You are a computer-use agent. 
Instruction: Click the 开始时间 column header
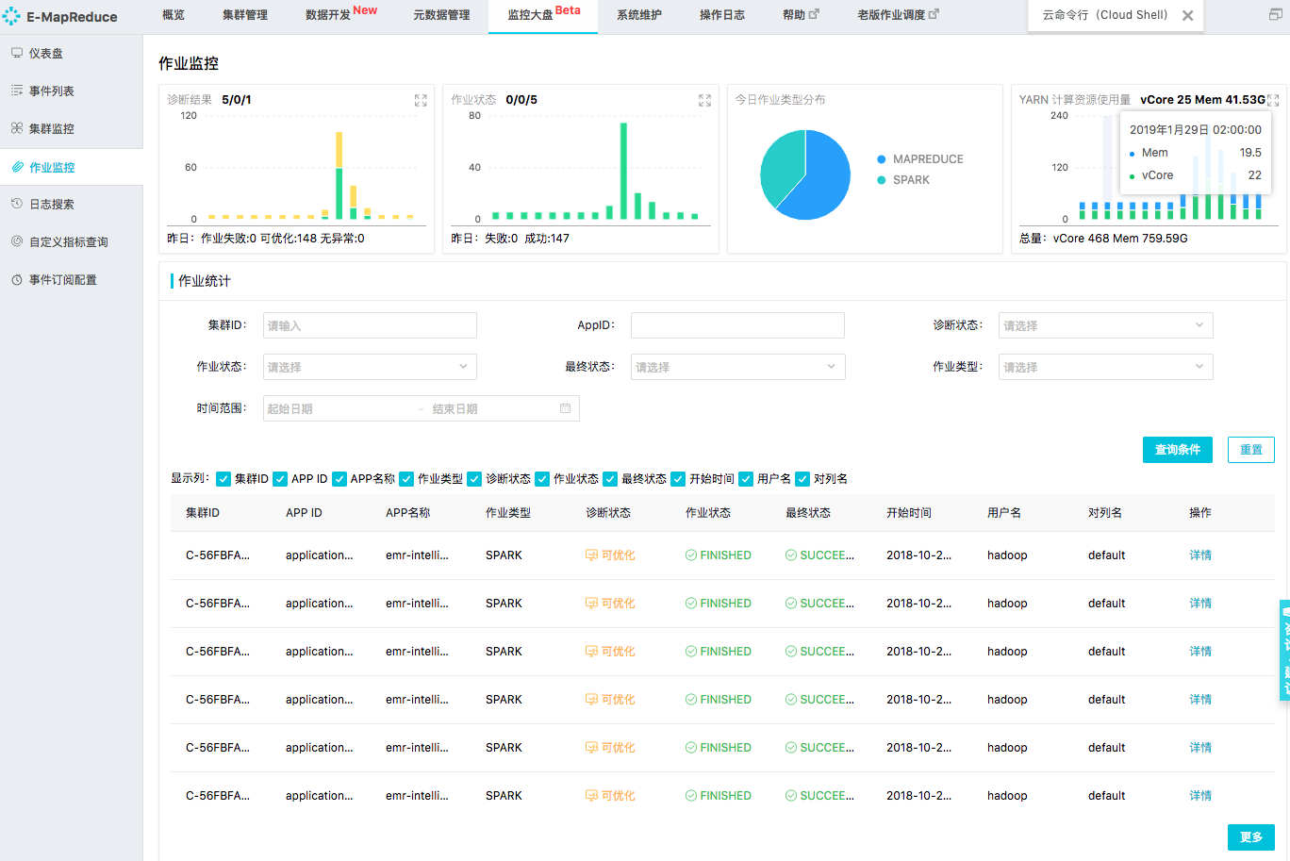point(909,513)
